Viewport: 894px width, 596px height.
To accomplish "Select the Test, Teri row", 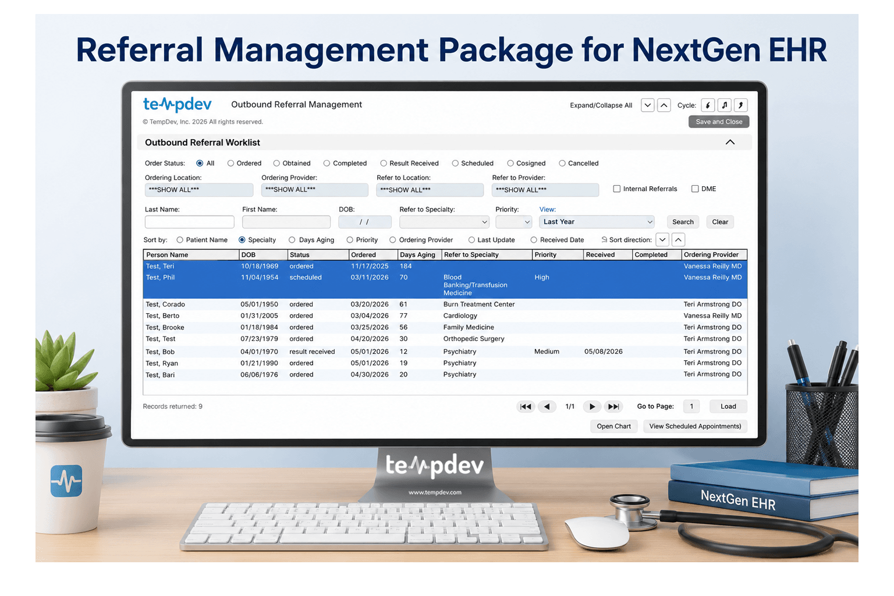I will point(445,267).
